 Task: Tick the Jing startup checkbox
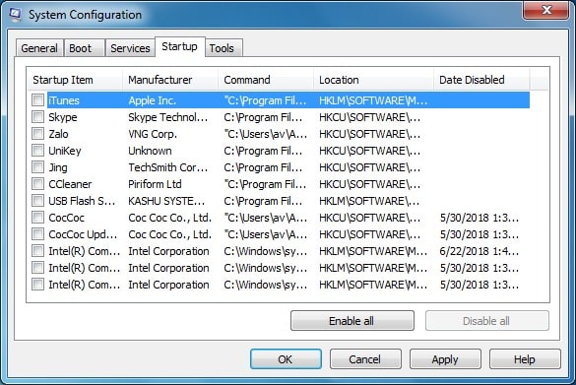tap(37, 167)
